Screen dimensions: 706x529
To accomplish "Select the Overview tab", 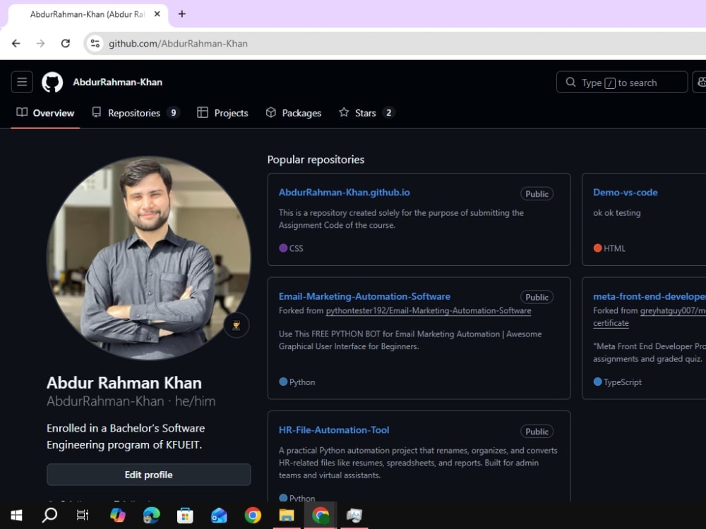I will pos(45,113).
